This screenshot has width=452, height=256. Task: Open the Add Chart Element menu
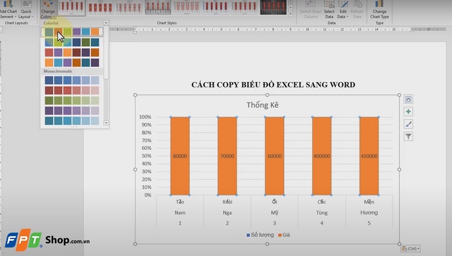click(8, 10)
